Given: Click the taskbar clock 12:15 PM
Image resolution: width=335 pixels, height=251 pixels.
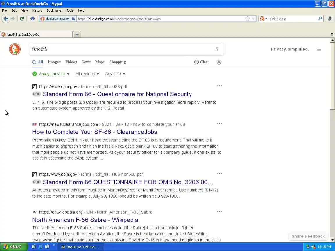Looking at the screenshot, I should 324,247.
